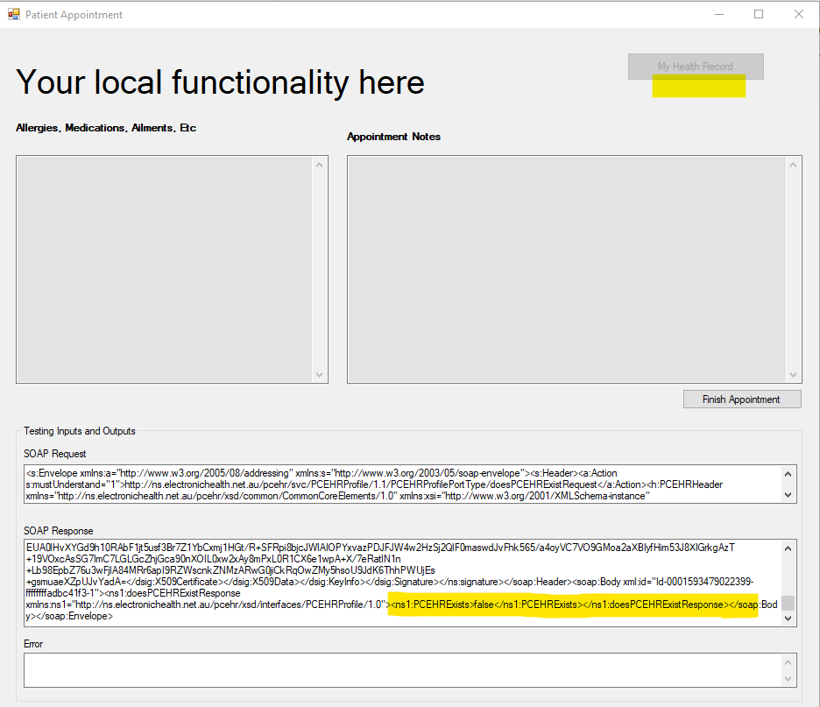Click the Finish Appointment button
The image size is (820, 707).
click(x=741, y=399)
